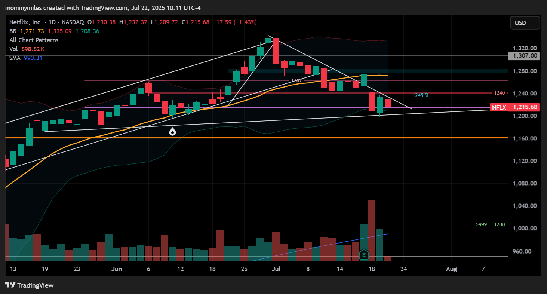Click the tallest red volume bar
The height and width of the screenshot is (294, 547).
tap(371, 230)
